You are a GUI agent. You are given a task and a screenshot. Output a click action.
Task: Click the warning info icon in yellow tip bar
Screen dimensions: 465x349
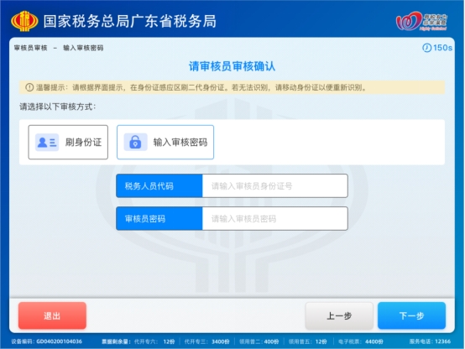coord(29,87)
